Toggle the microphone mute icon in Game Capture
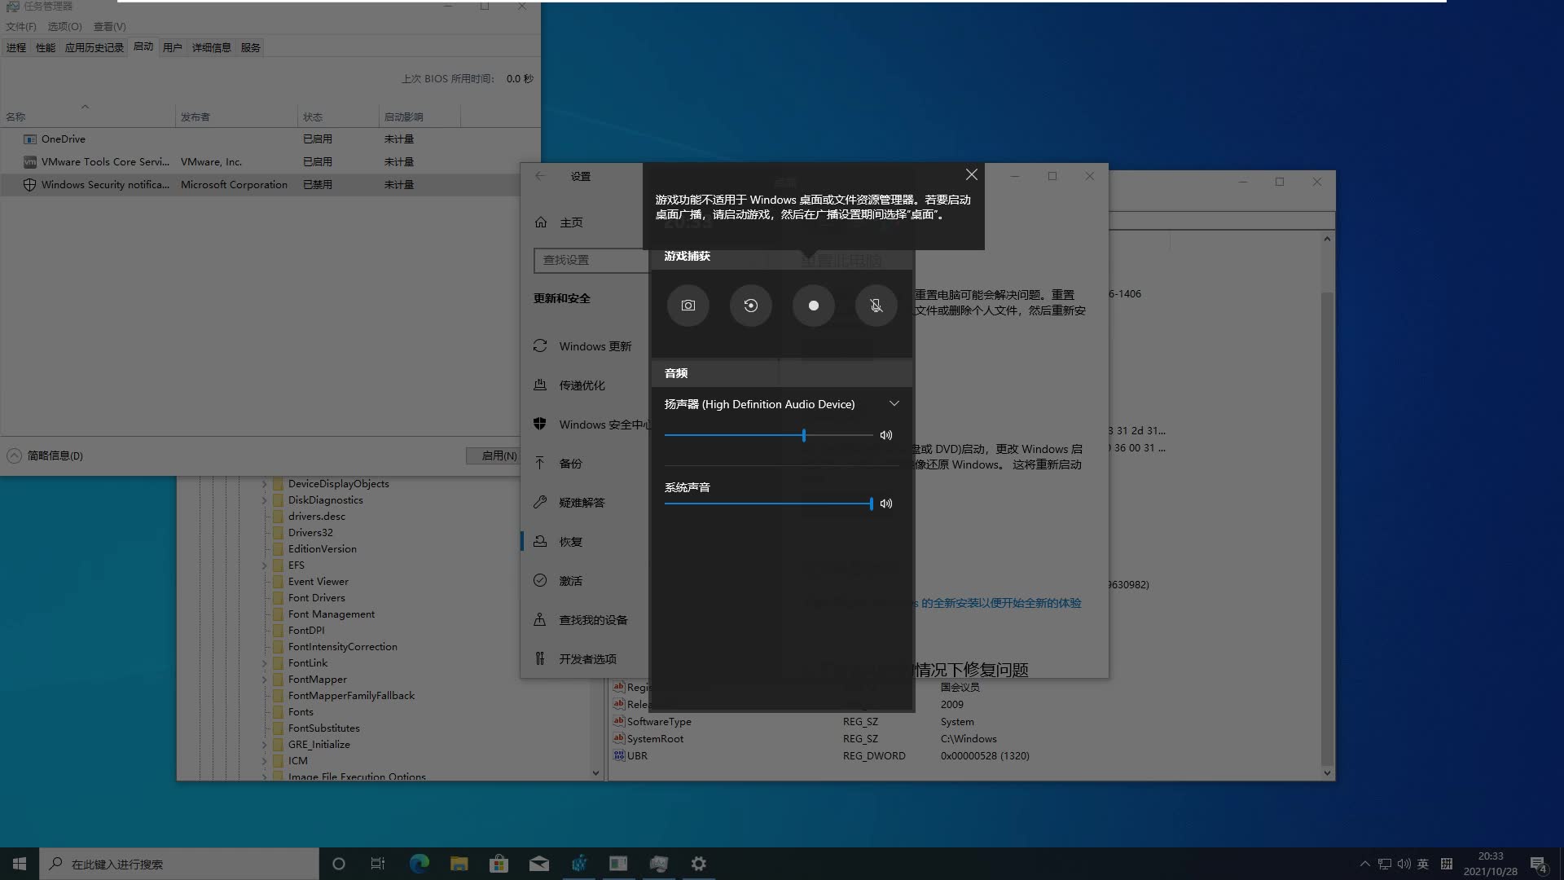This screenshot has height=880, width=1564. pos(876,306)
